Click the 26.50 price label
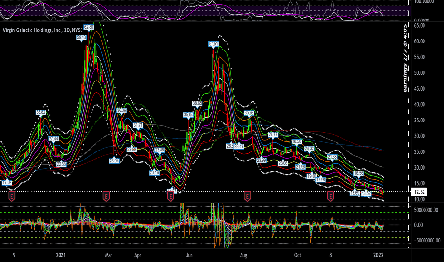 [x=296, y=141]
